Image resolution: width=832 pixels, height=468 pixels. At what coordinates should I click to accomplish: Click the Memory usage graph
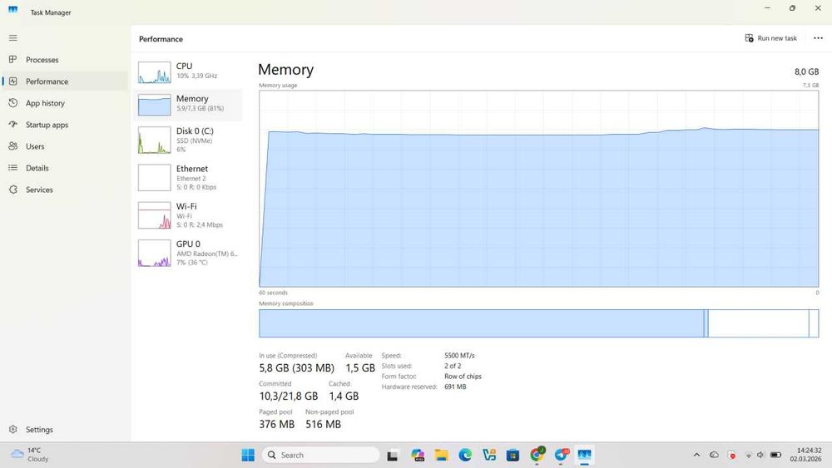click(x=538, y=189)
